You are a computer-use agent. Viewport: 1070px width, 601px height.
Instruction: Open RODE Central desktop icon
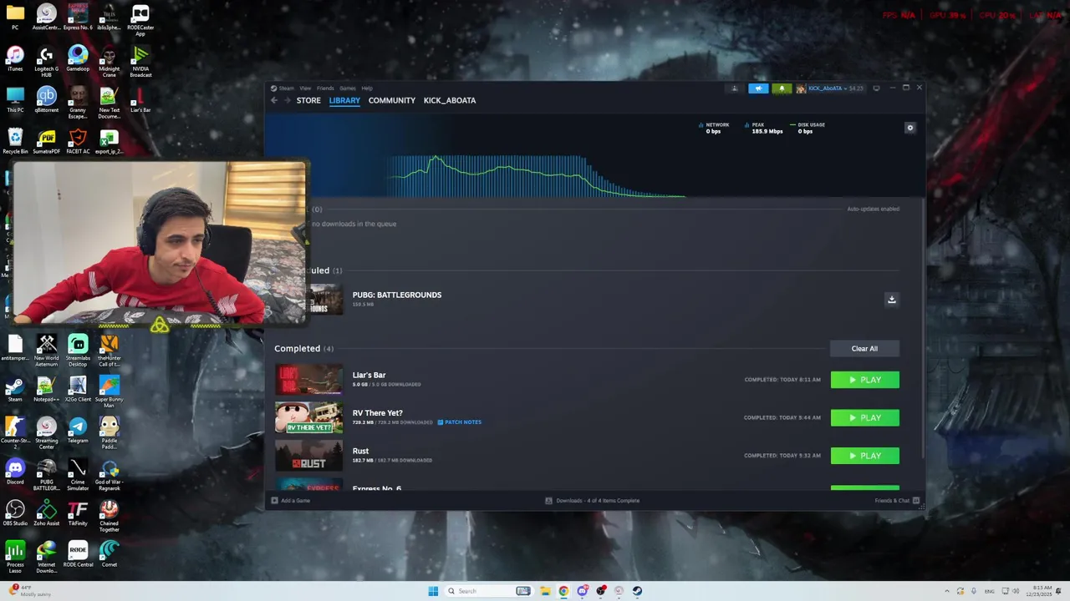(x=78, y=554)
